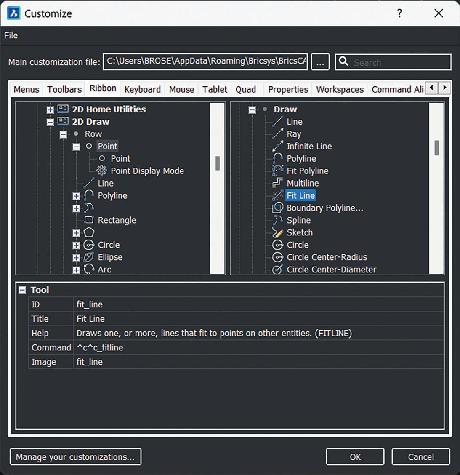Viewport: 460px width, 475px height.
Task: Open the Mouse tab
Action: tap(181, 90)
